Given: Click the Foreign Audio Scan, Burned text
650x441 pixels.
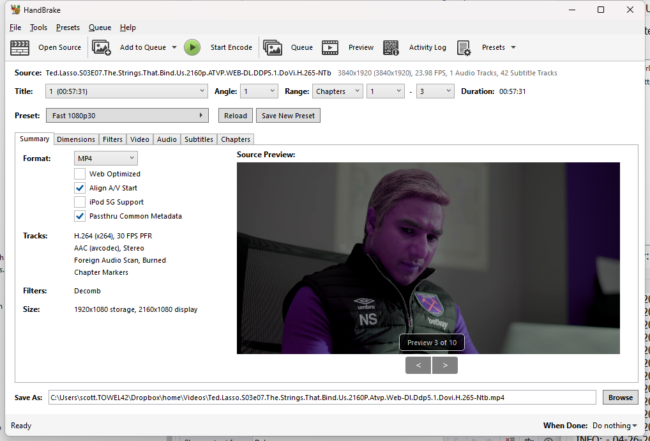Looking at the screenshot, I should pyautogui.click(x=120, y=260).
